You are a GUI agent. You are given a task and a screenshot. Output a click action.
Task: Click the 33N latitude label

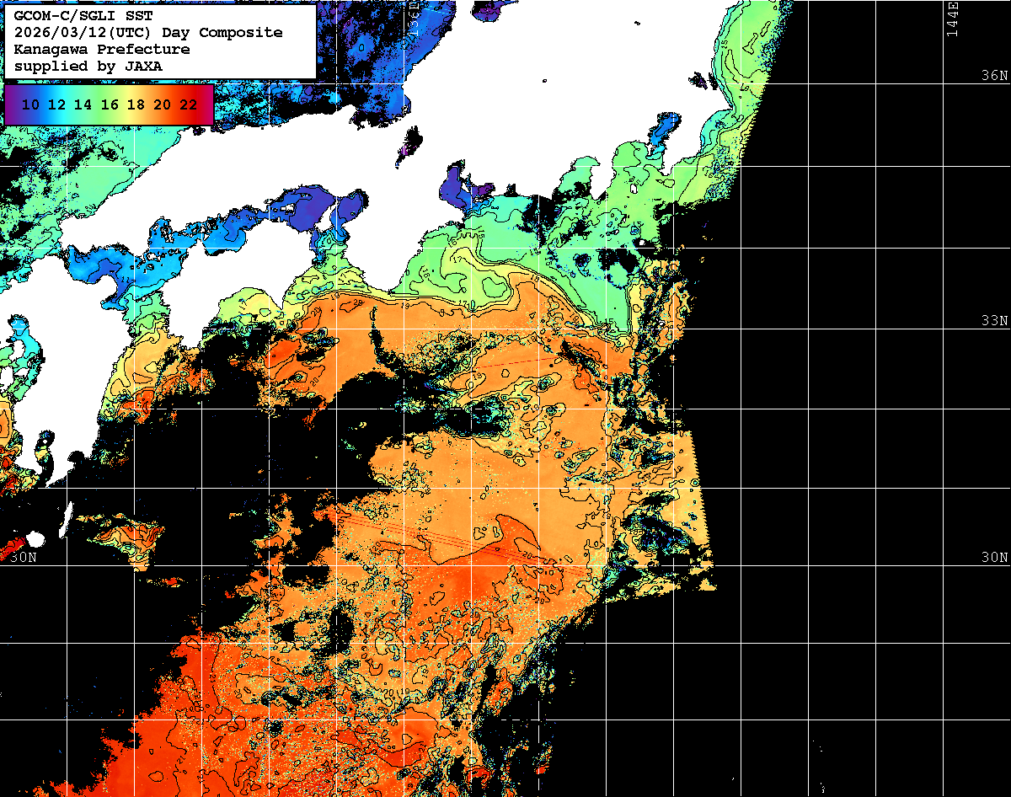994,321
